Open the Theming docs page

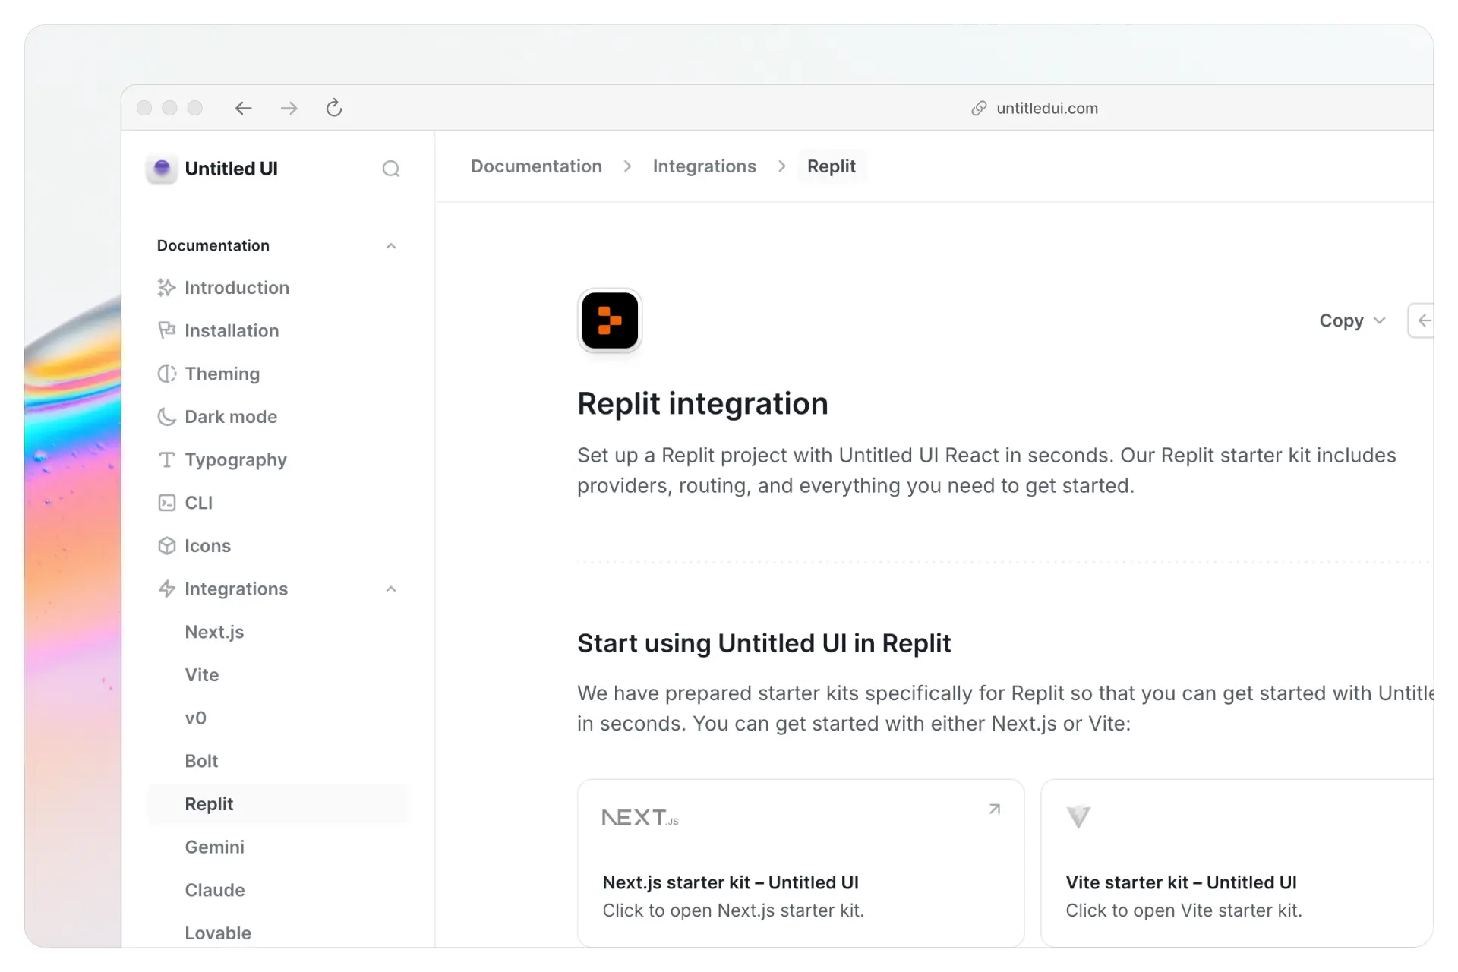[x=222, y=374]
